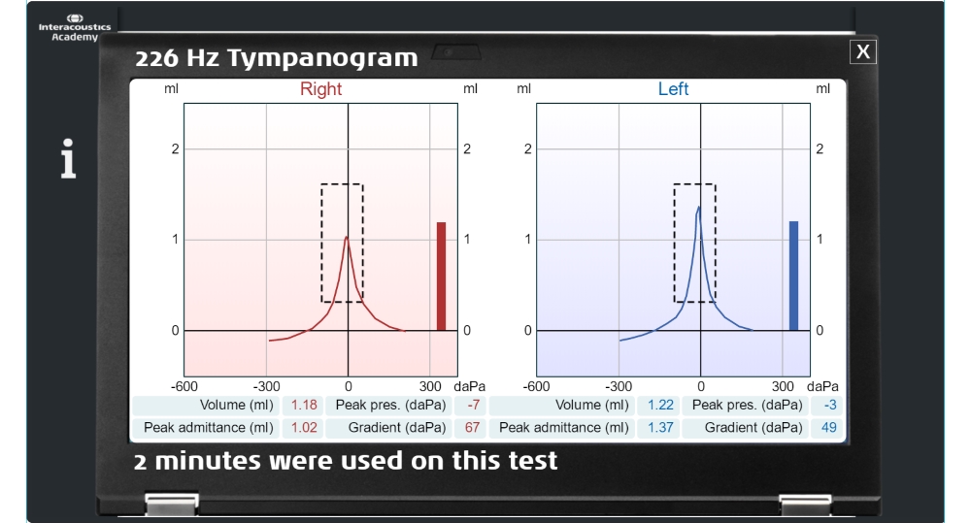971x523 pixels.
Task: Click the left Peak pressure value -3
Action: coord(829,406)
